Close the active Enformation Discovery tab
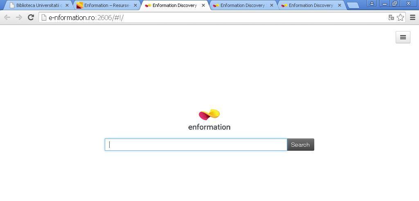This screenshot has height=201, width=419. [203, 5]
